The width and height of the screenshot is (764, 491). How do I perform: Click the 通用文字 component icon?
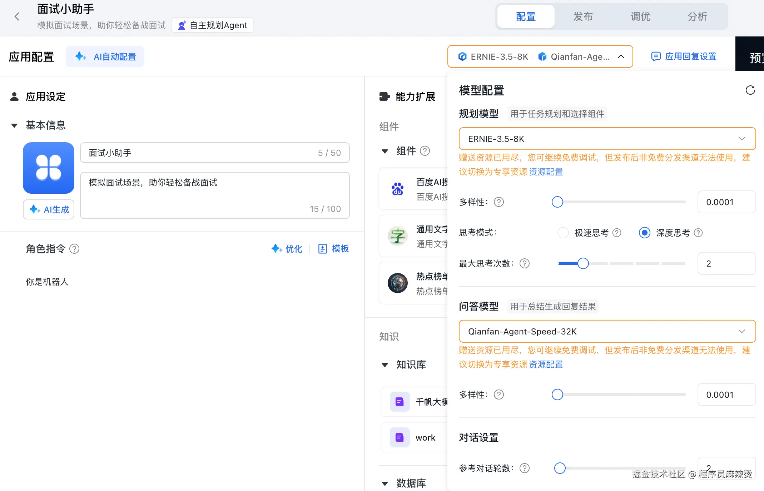(397, 236)
